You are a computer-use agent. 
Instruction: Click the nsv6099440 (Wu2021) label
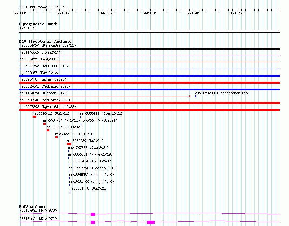click(99, 120)
